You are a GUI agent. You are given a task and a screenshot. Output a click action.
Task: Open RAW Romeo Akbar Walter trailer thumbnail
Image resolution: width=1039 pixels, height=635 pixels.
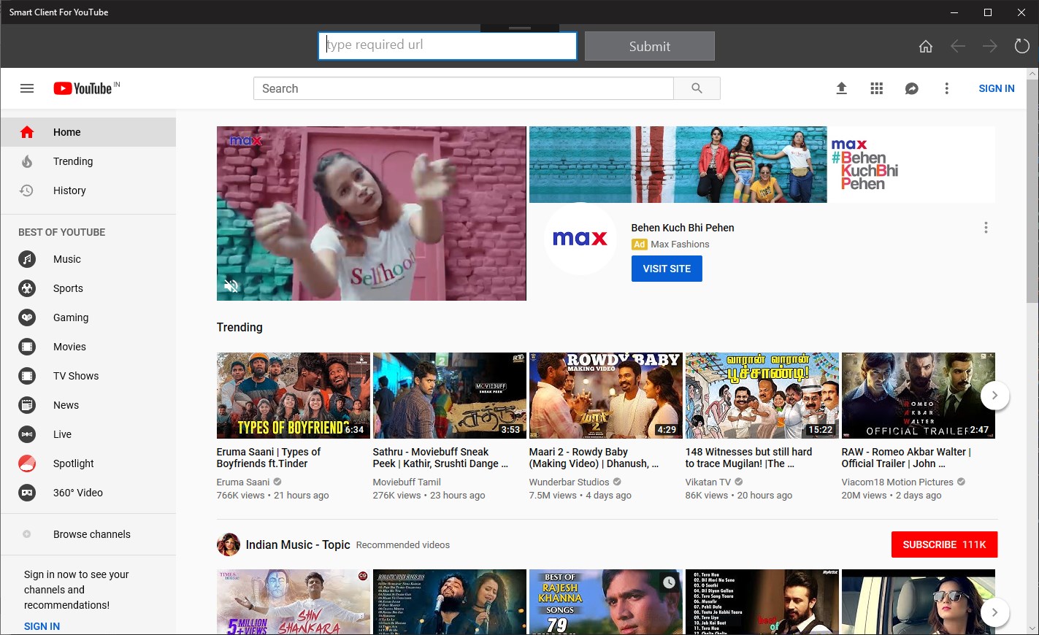pos(919,396)
